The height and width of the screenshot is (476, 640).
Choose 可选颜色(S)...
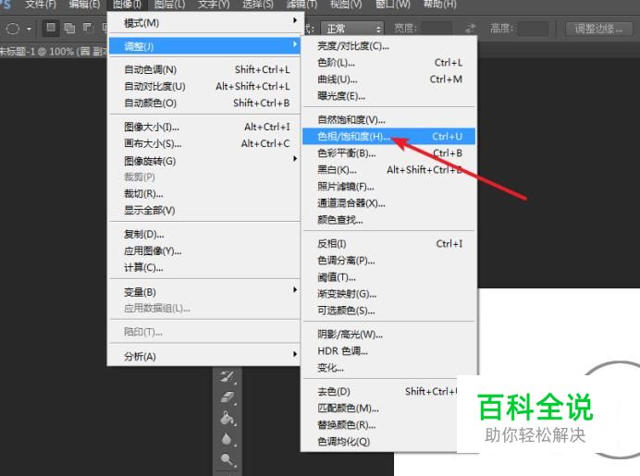[388, 311]
